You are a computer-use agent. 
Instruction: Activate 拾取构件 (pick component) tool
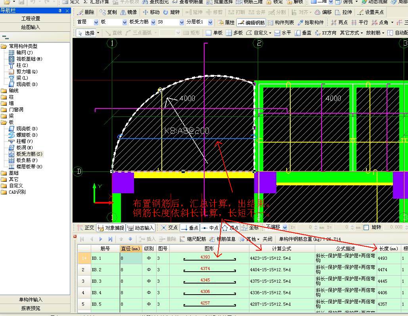[311, 22]
